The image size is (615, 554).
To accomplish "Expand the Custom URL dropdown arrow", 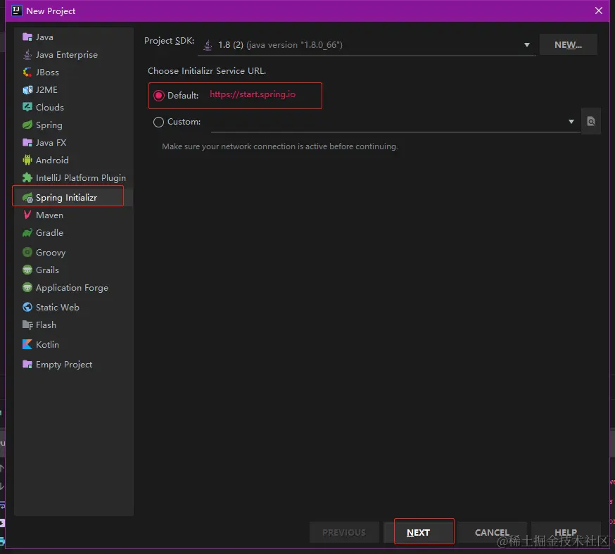I will (x=571, y=122).
